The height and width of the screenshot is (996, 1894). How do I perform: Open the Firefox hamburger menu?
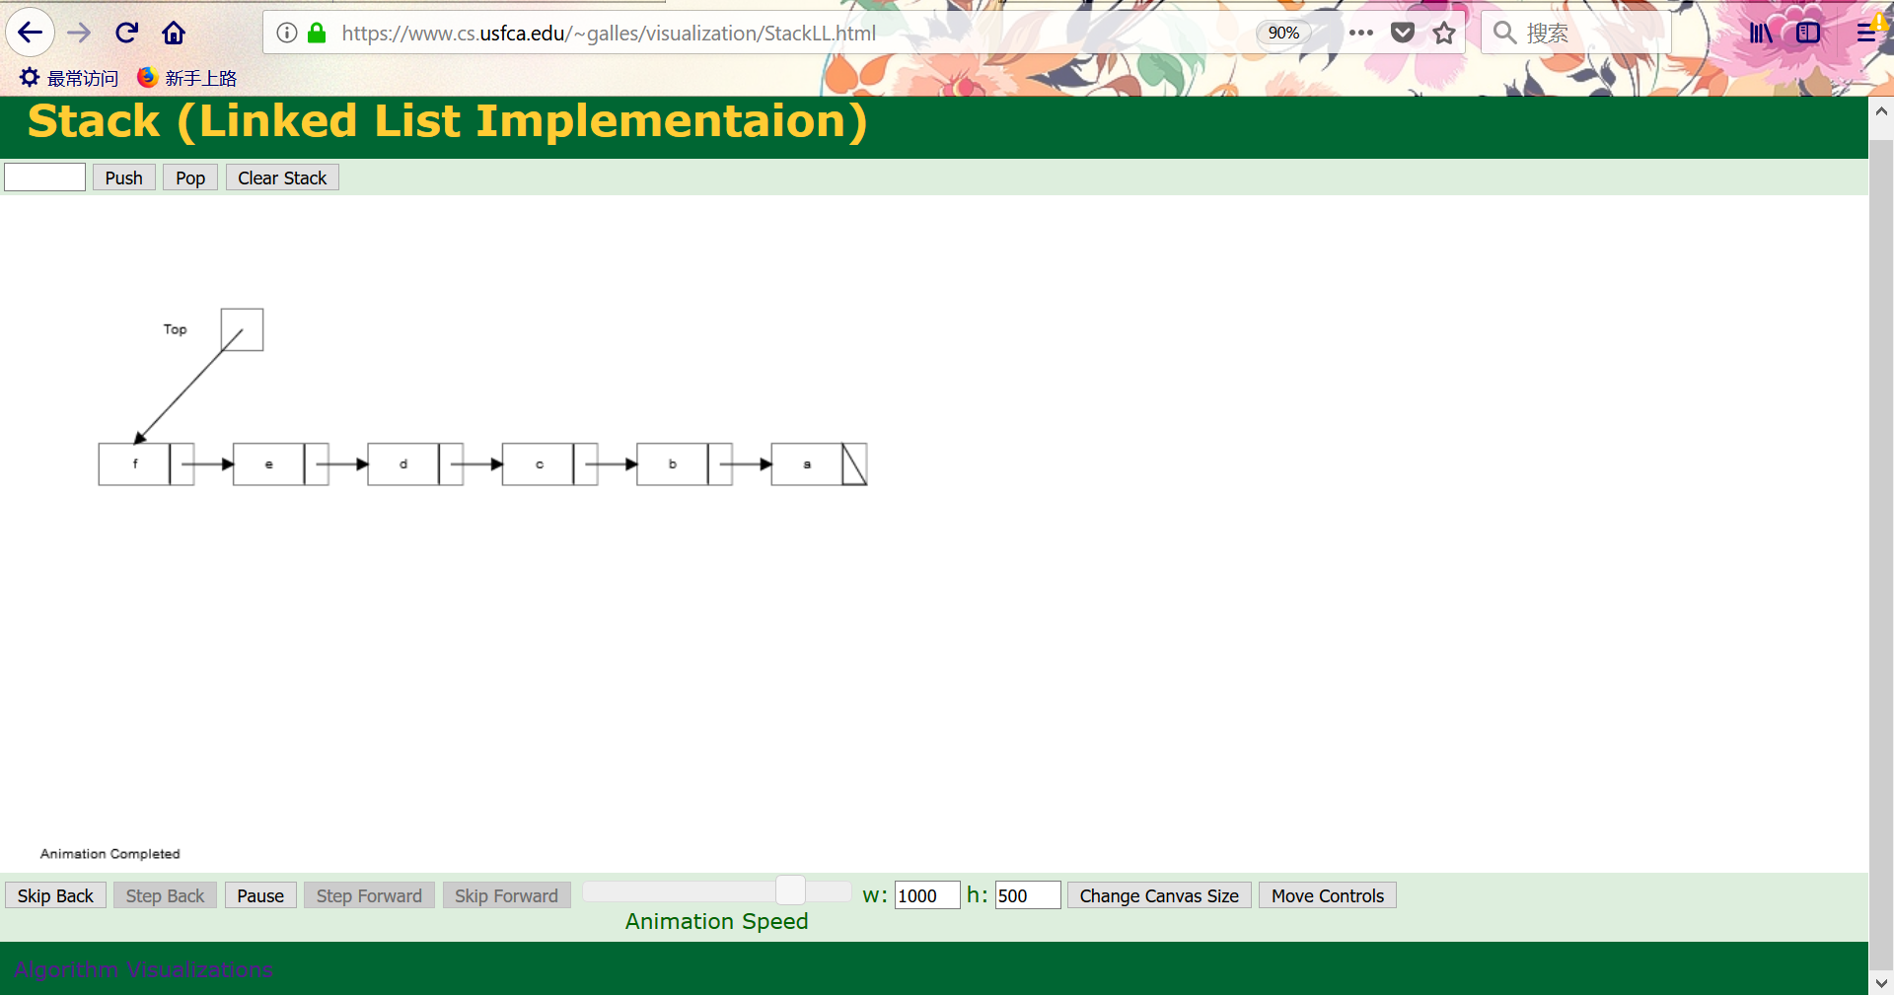point(1866,33)
